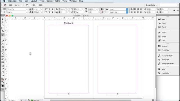The height and width of the screenshot is (101, 180).
Task: Select the Eyedropper tool
Action: (x=3, y=69)
